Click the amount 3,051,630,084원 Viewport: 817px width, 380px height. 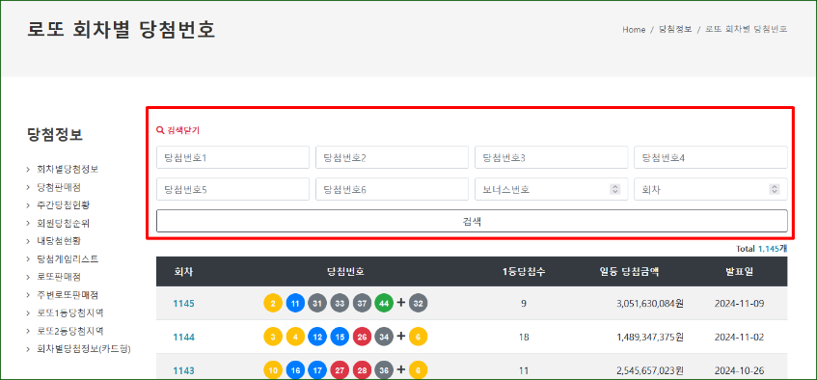pyautogui.click(x=650, y=304)
